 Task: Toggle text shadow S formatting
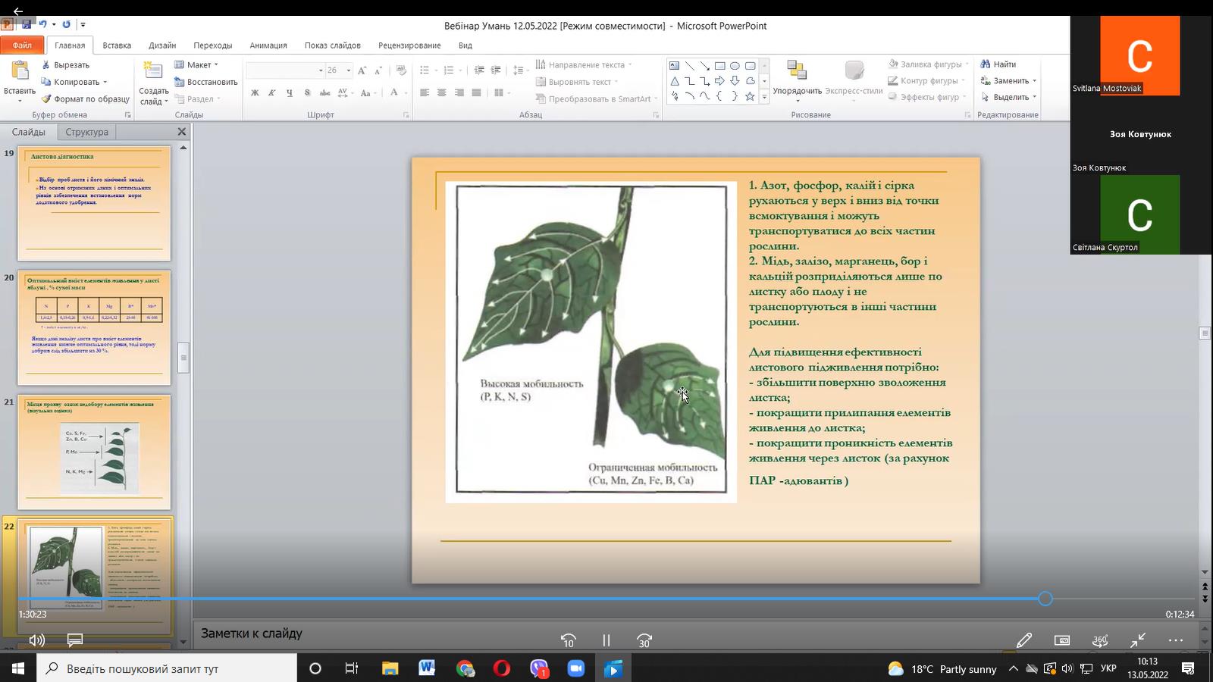pos(307,92)
